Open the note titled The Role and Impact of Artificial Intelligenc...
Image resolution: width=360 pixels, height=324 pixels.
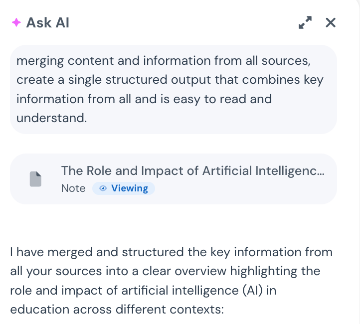pos(192,171)
